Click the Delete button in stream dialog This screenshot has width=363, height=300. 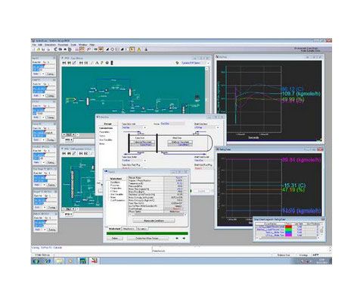coord(115,239)
